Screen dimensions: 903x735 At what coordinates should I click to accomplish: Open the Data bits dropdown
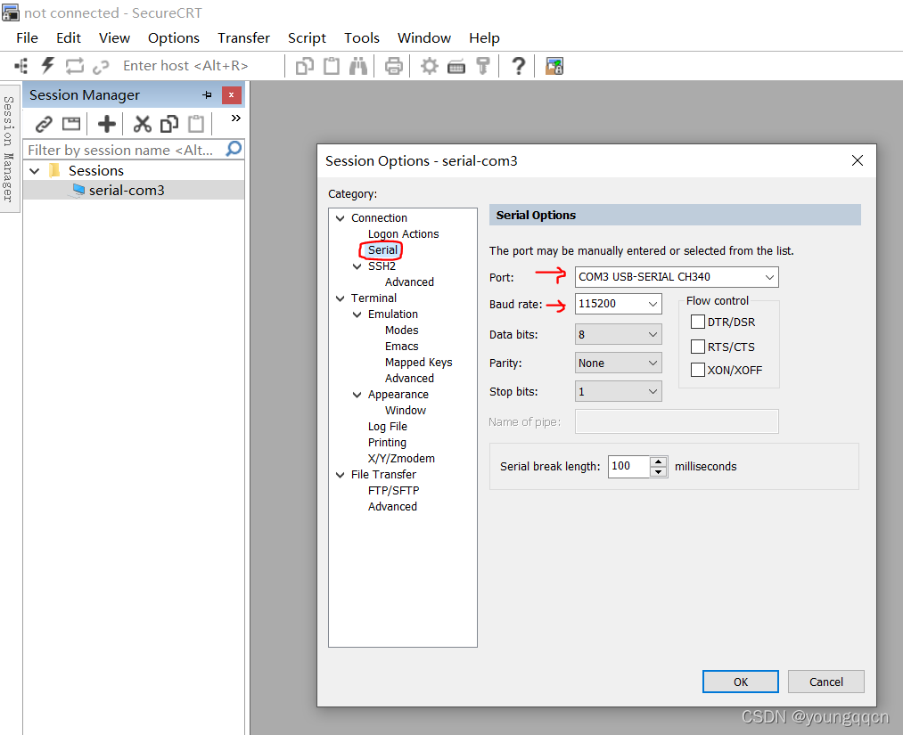(653, 334)
